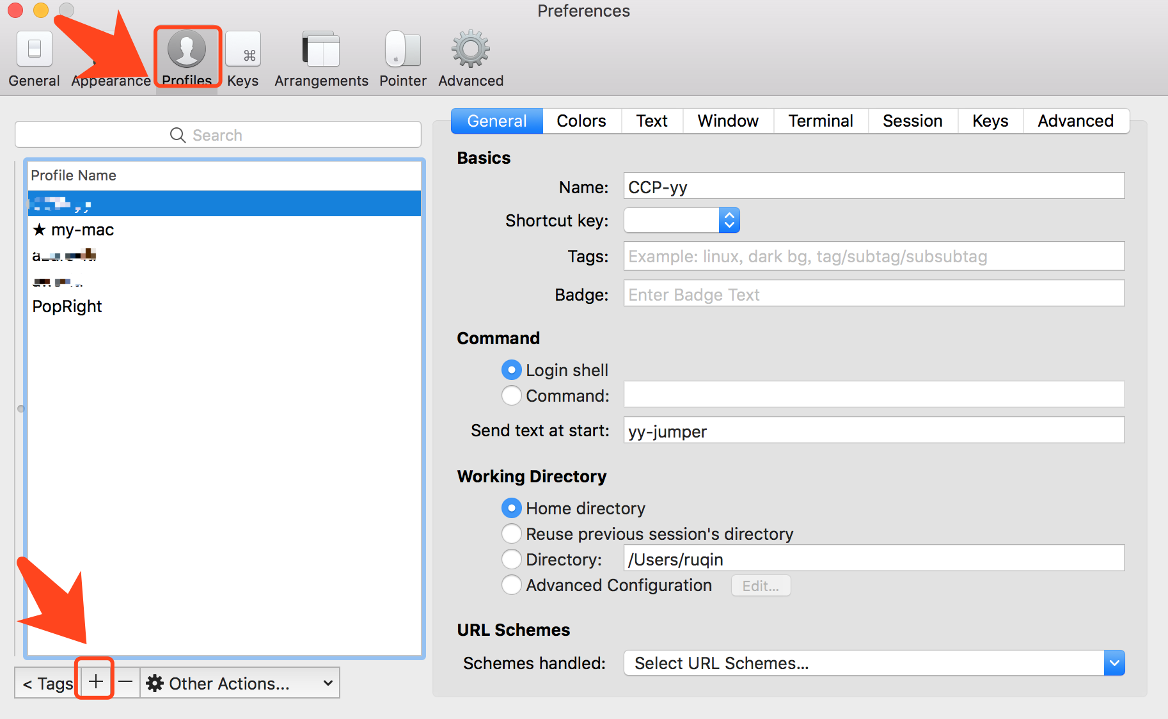Select the highlighted first profile row

coord(225,203)
